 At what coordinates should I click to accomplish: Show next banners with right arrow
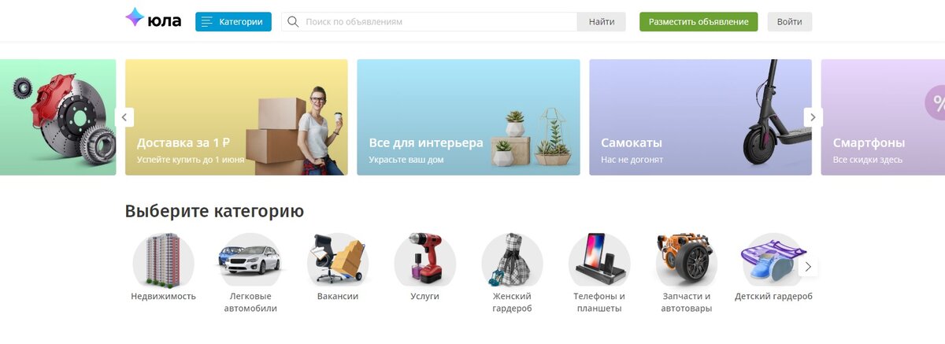813,117
